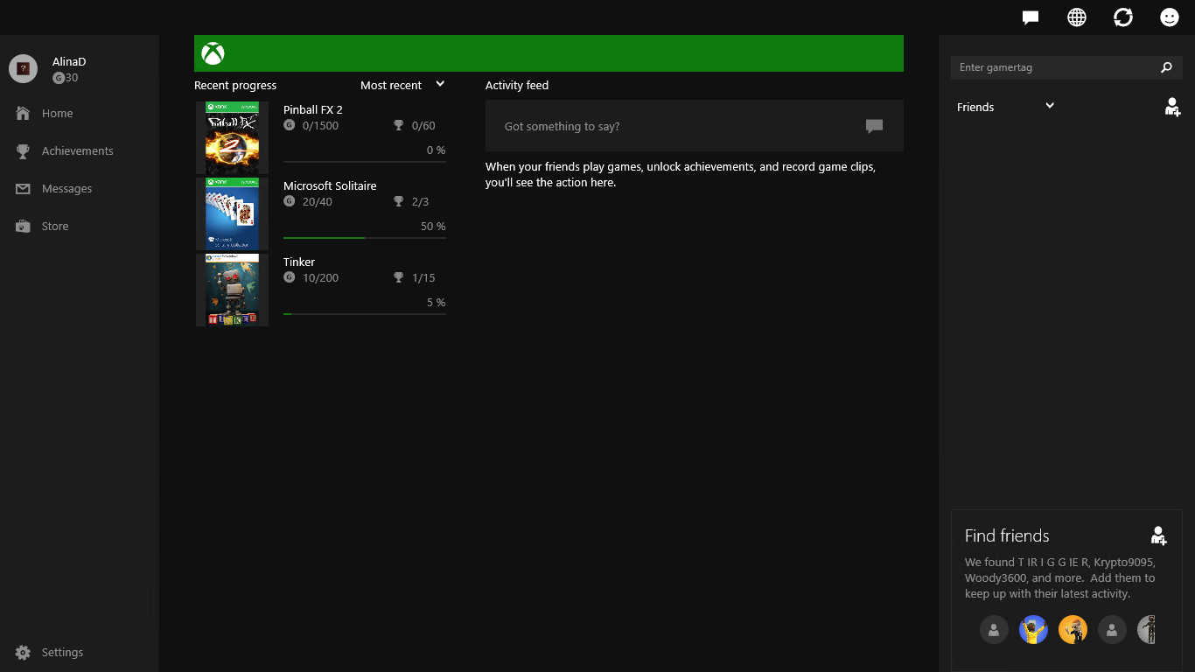This screenshot has width=1195, height=672.
Task: Click add friend icon in Find friends card
Action: point(1159,535)
